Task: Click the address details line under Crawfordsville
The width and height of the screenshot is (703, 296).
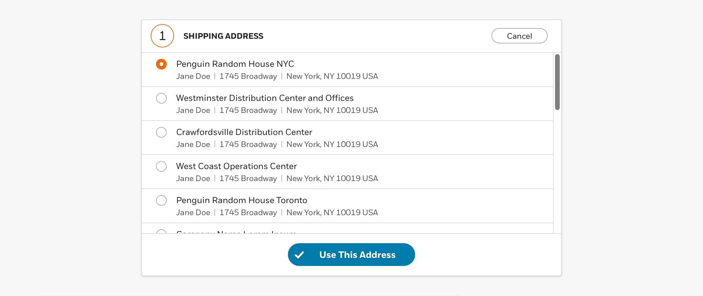Action: pos(277,144)
